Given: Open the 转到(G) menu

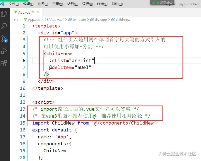Looking at the screenshot, I should click(72, 4).
